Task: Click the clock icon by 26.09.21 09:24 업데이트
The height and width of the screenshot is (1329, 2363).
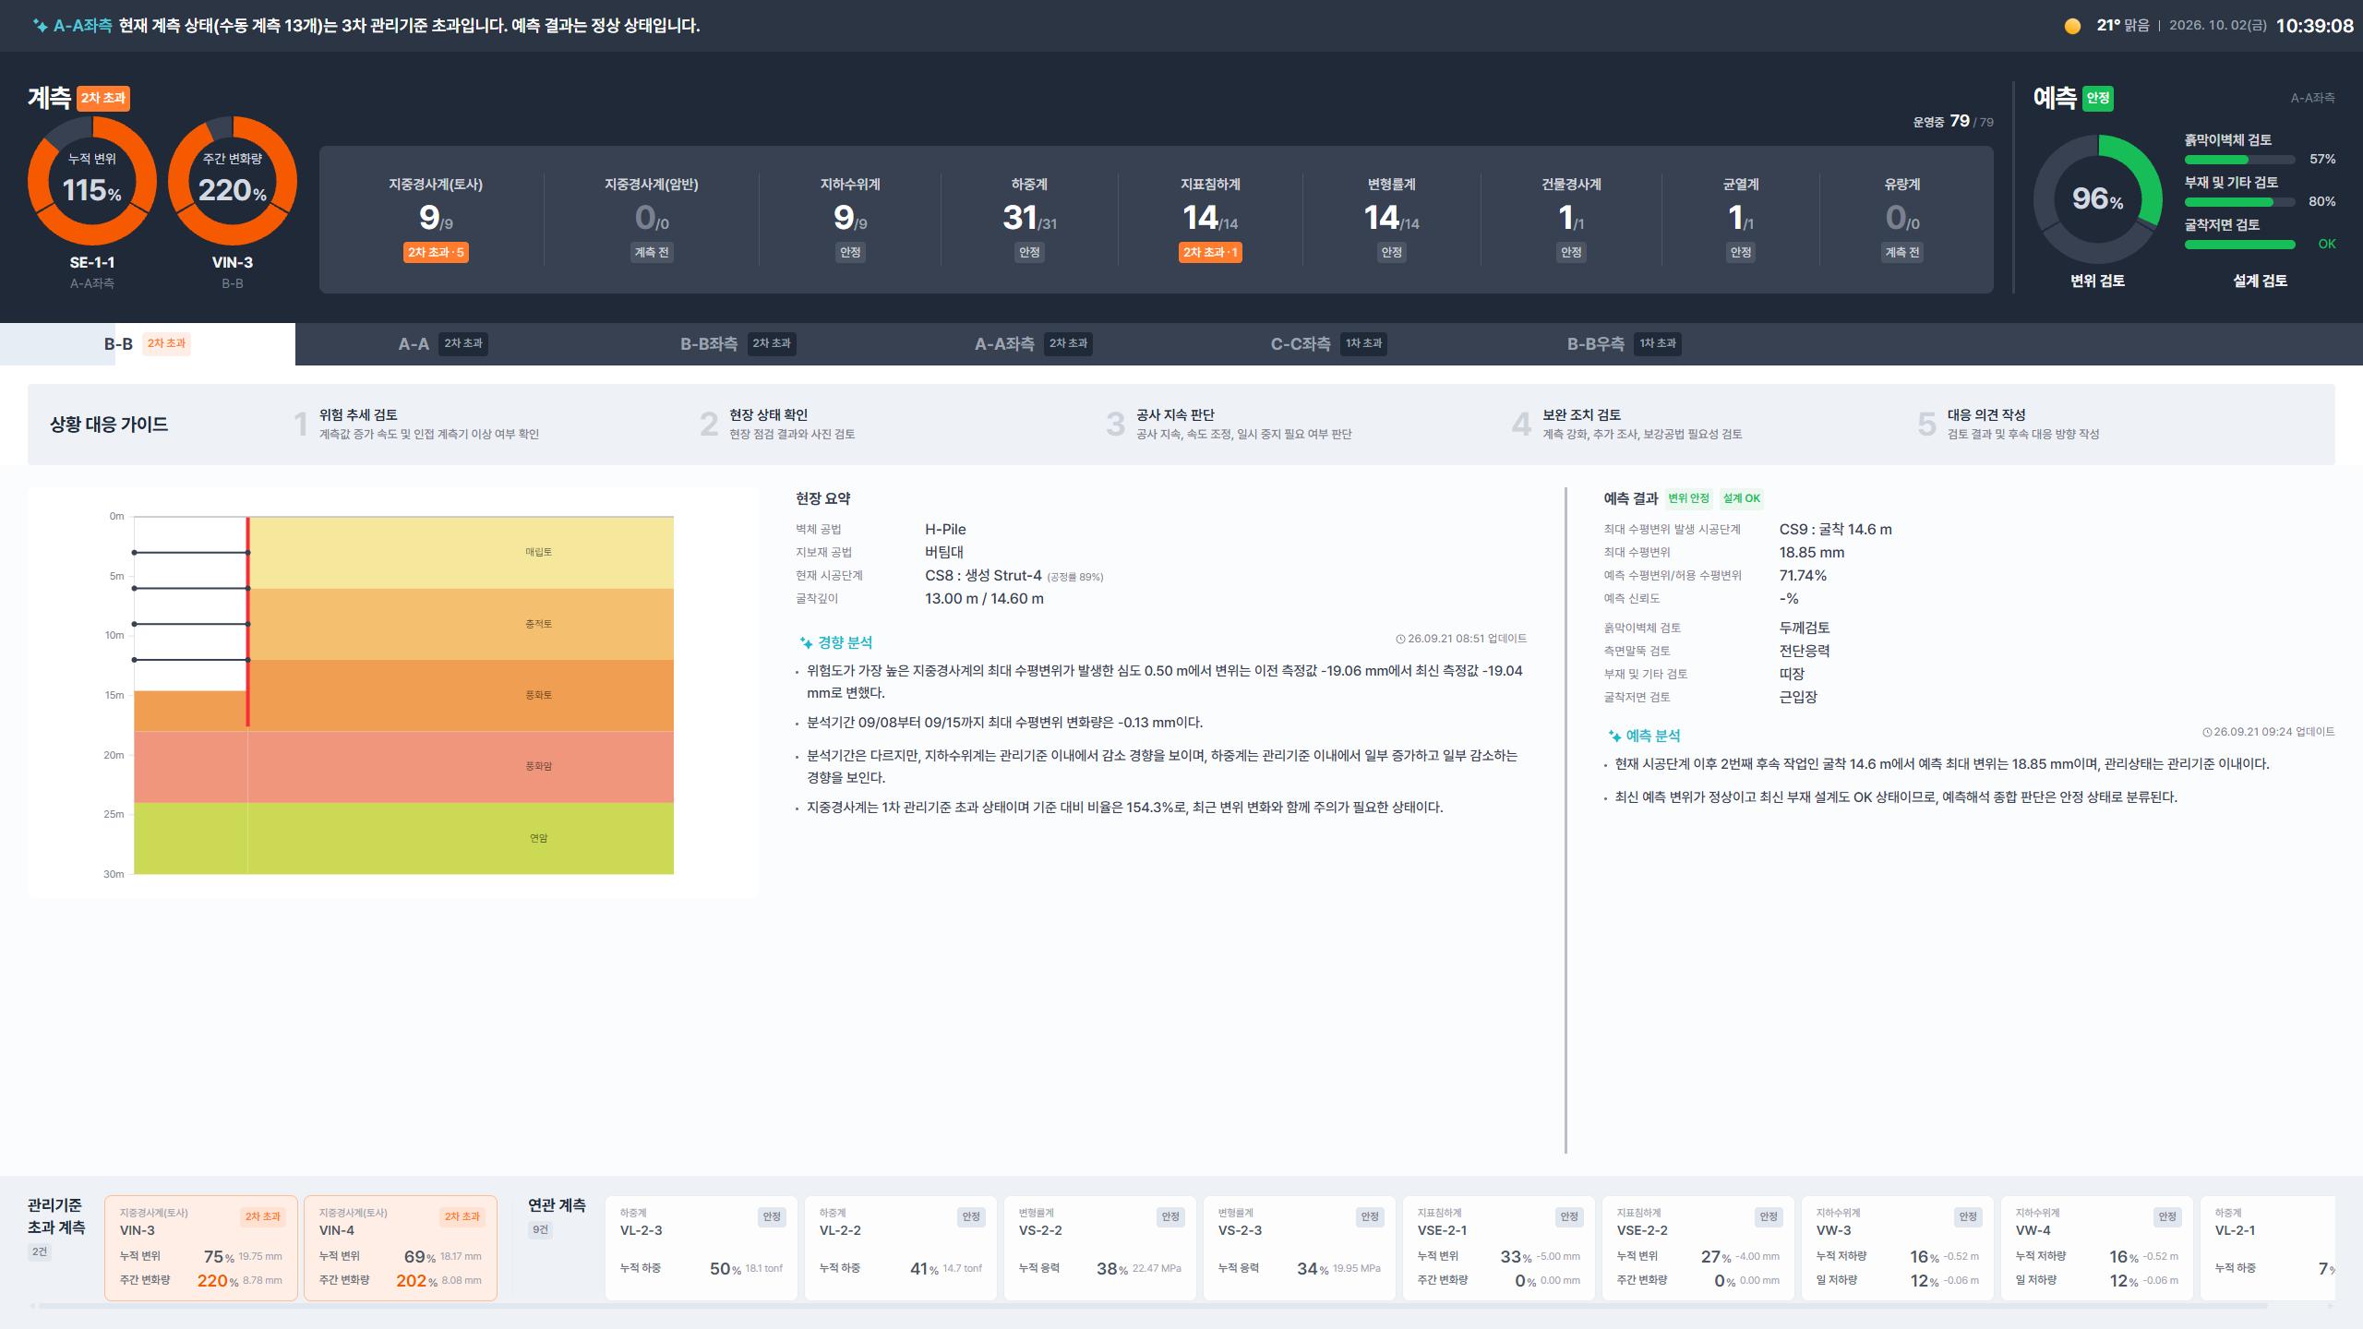Action: (x=2207, y=732)
